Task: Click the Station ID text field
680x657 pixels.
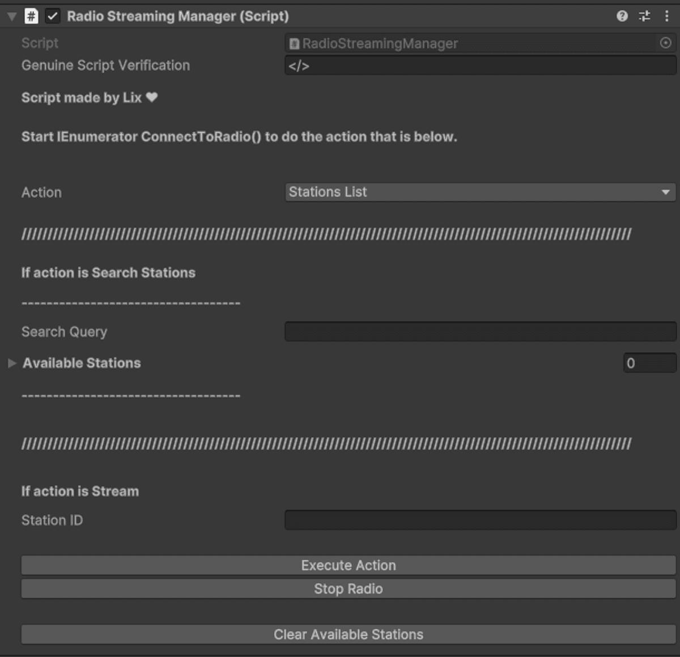Action: 480,520
